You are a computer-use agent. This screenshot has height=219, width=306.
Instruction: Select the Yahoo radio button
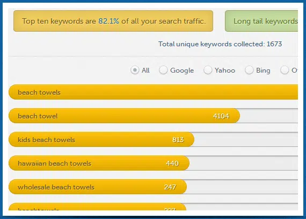pyautogui.click(x=208, y=70)
